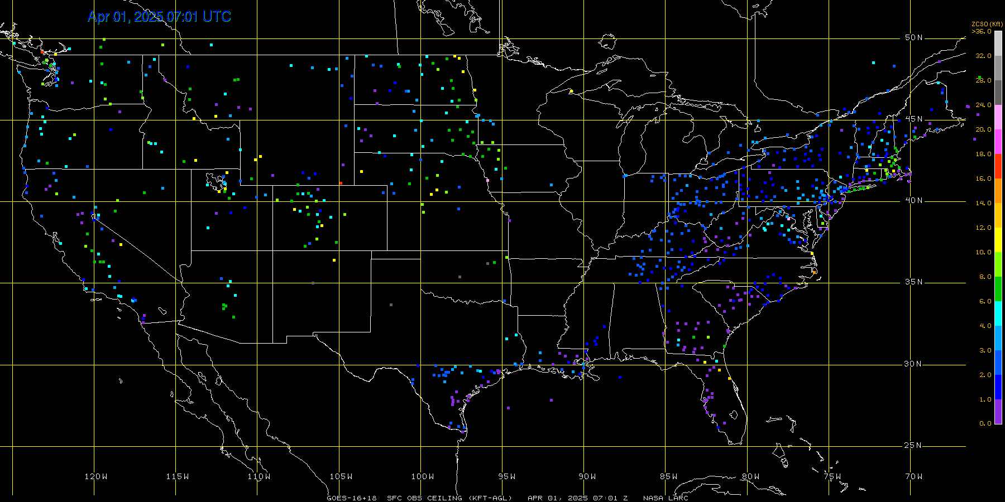1005x502 pixels.
Task: Click the blue timestamp 'Apr 01, 2025 07:01 UTC'
Action: click(159, 17)
